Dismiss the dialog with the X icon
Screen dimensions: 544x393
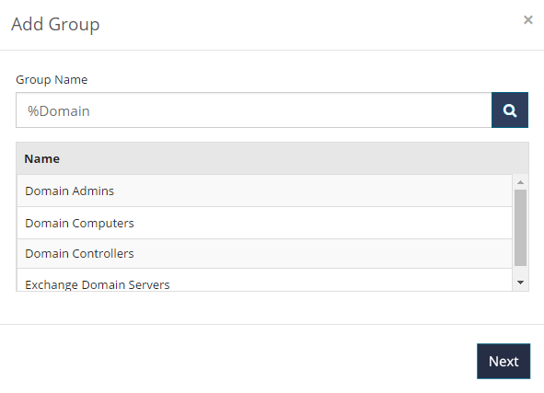click(x=528, y=19)
